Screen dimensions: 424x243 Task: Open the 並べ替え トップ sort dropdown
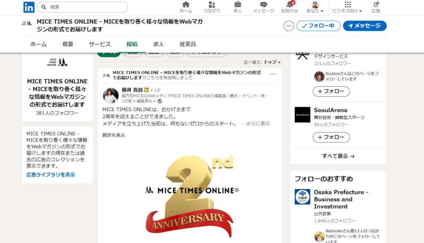(x=262, y=62)
